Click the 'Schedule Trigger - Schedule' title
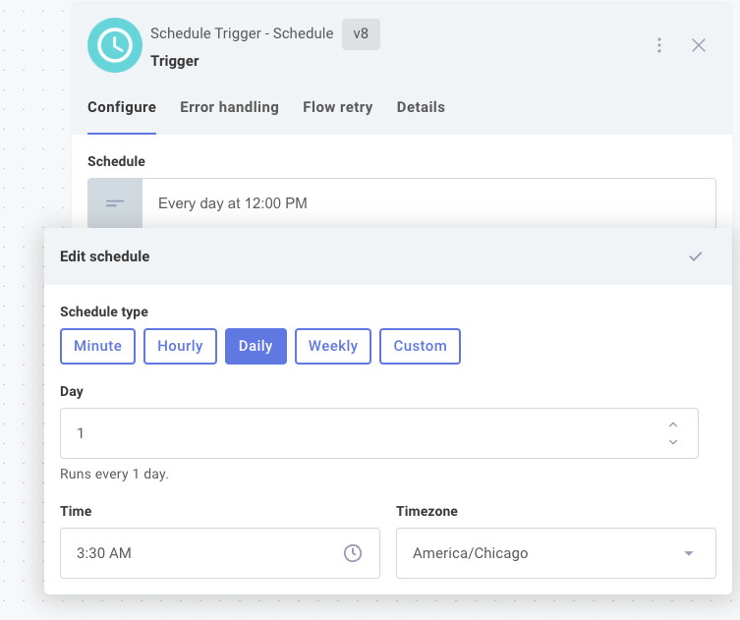Screen dimensions: 740x620 242,33
